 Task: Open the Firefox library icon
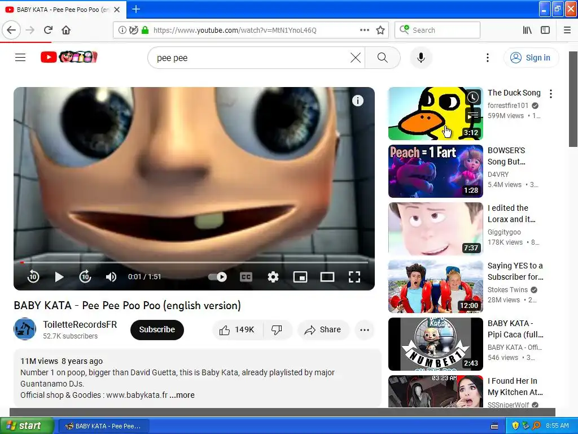(527, 30)
